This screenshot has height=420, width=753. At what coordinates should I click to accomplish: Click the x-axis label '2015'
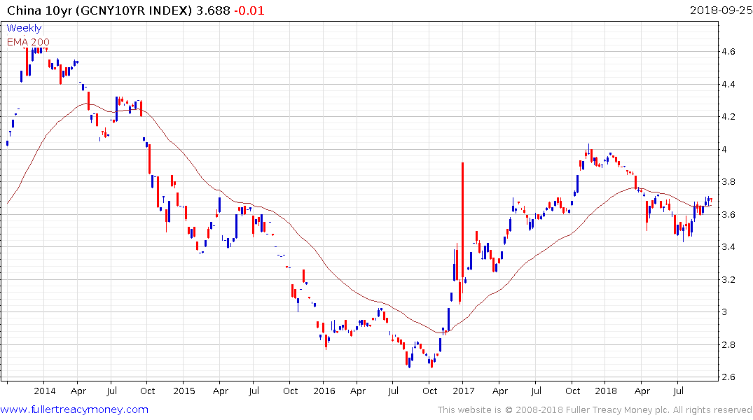pyautogui.click(x=184, y=391)
